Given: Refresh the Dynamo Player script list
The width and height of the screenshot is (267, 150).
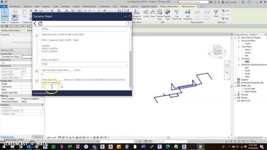Looking at the screenshot, I should [40, 23].
